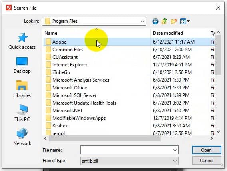Go back using the blue arrow icon

point(155,22)
